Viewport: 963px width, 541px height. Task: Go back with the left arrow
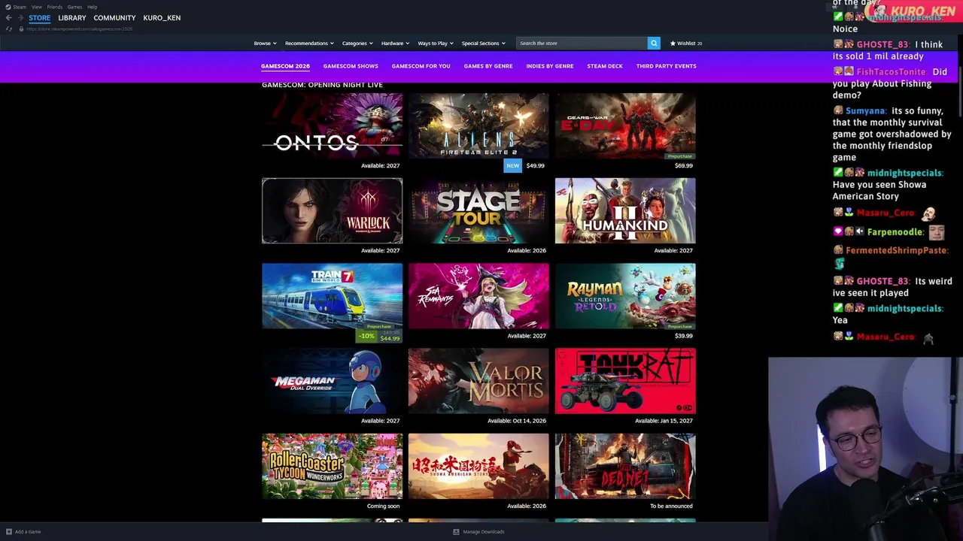[9, 17]
